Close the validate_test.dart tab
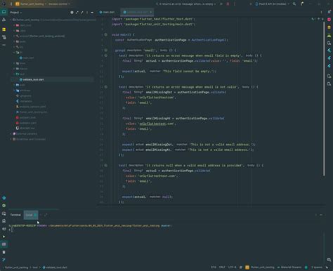 (151, 12)
